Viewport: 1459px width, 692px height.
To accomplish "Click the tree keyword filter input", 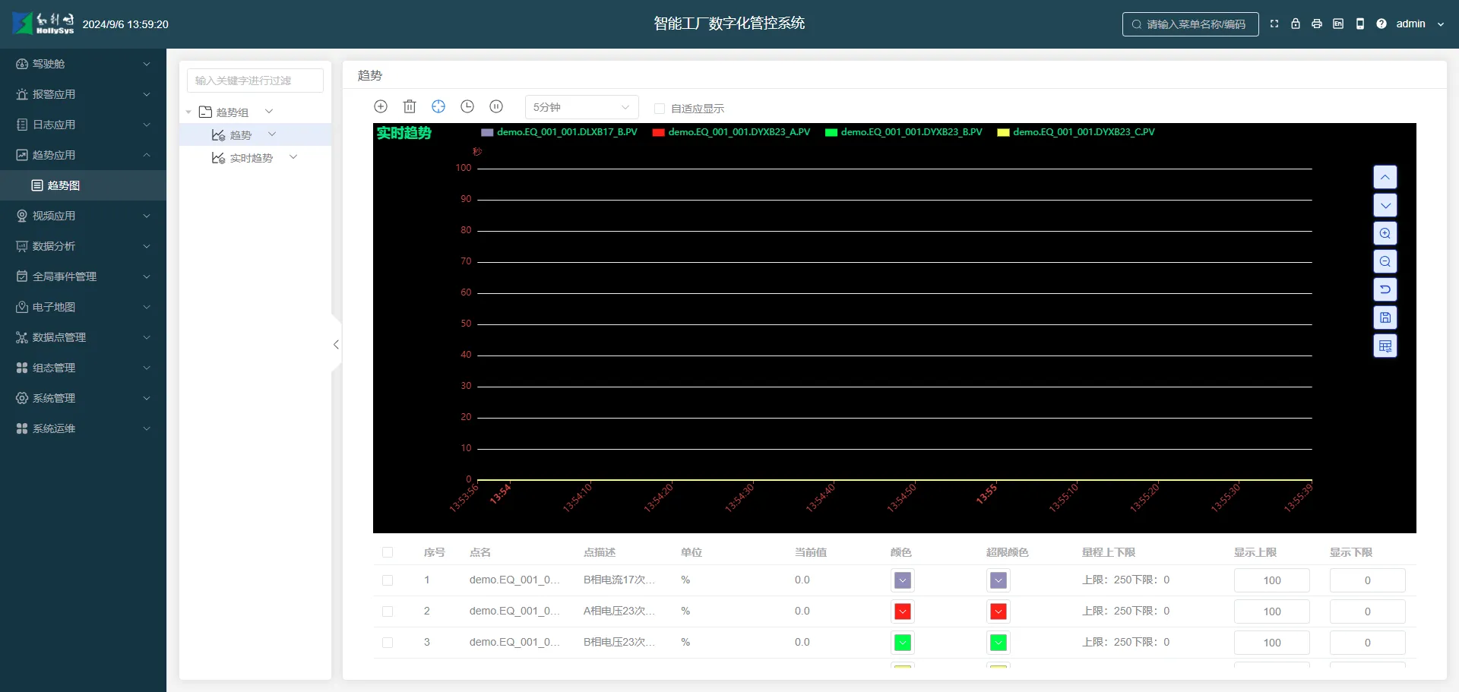I will pos(255,81).
